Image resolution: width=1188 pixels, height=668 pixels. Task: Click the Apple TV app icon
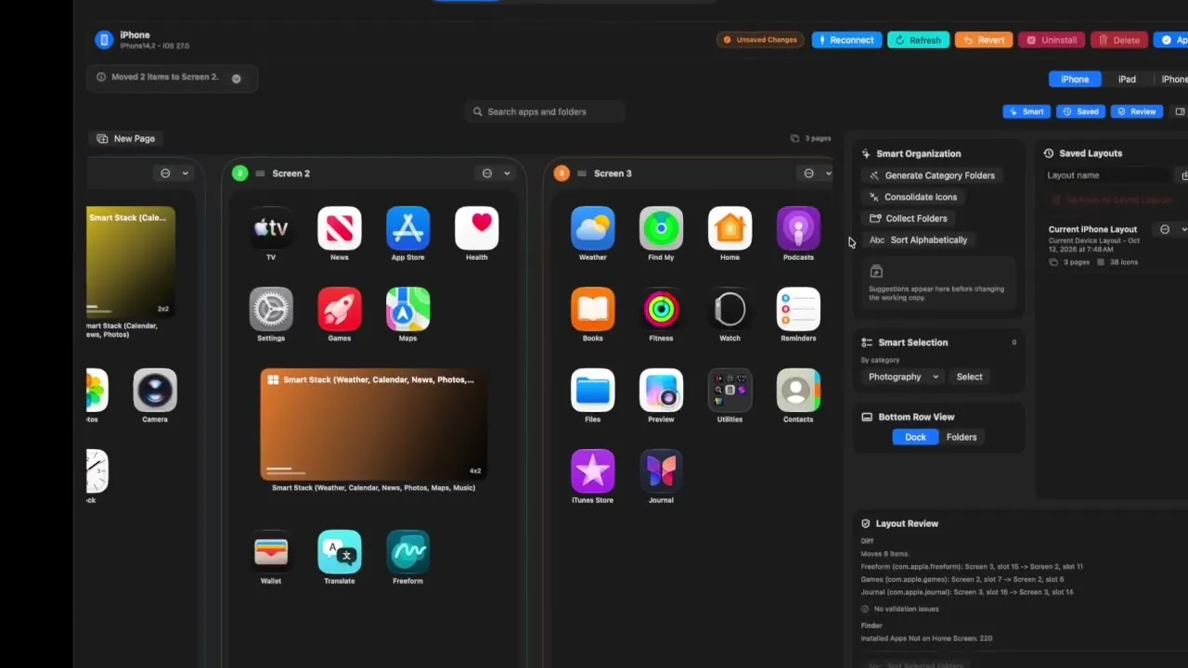click(271, 228)
